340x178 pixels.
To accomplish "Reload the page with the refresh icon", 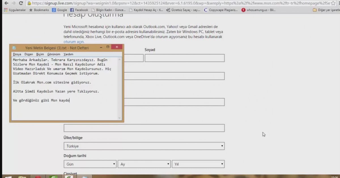I will [21, 3].
